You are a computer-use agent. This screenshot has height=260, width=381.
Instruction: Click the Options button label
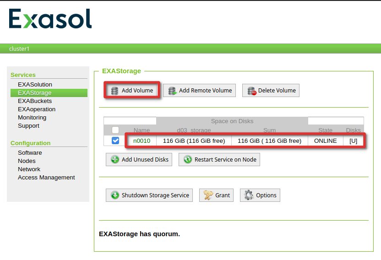[267, 195]
